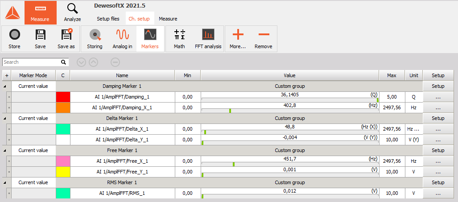Move item down with down-arrow circle

tap(82, 62)
